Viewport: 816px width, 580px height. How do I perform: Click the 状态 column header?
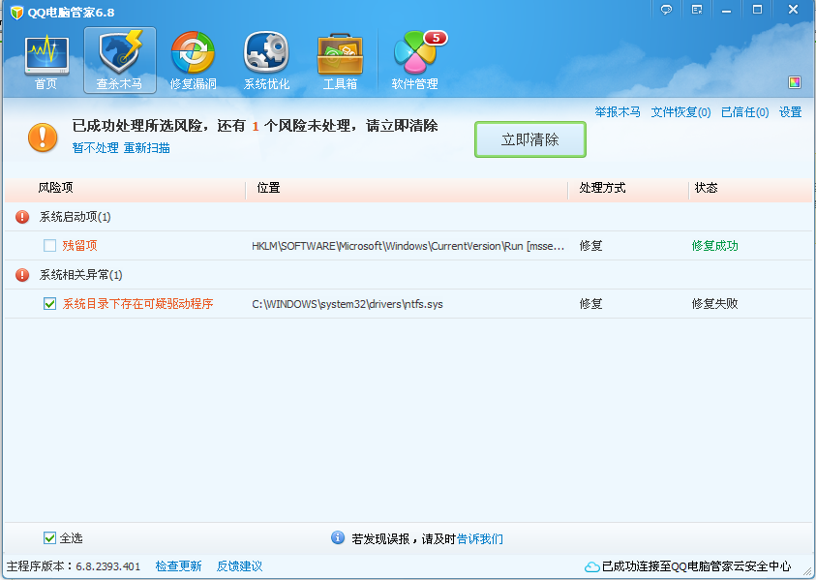coord(707,188)
